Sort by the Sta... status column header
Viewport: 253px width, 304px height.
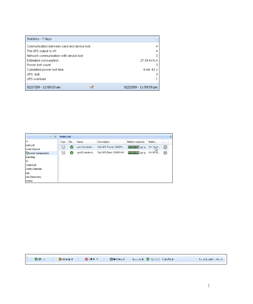click(x=71, y=142)
